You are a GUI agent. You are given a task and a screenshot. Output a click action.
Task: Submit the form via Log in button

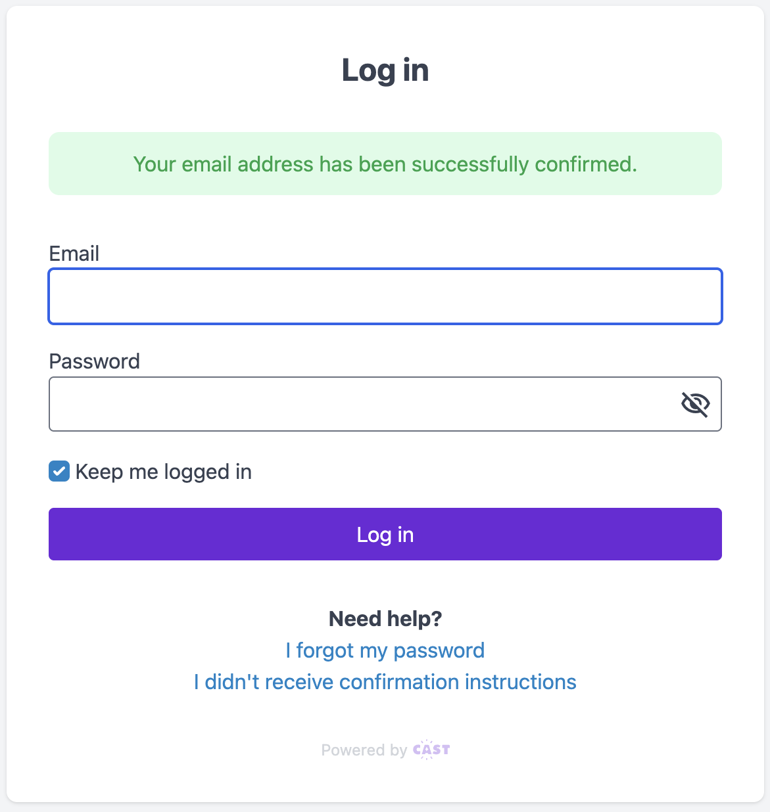coord(385,534)
